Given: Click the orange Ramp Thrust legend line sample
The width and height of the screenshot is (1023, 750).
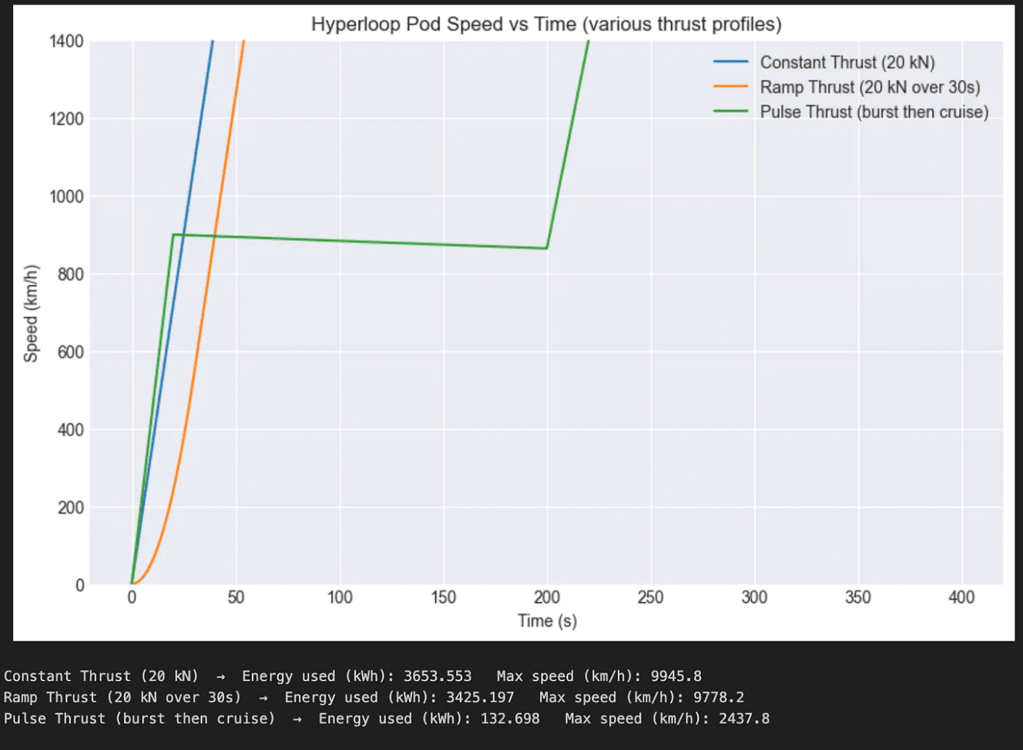Looking at the screenshot, I should pos(732,87).
